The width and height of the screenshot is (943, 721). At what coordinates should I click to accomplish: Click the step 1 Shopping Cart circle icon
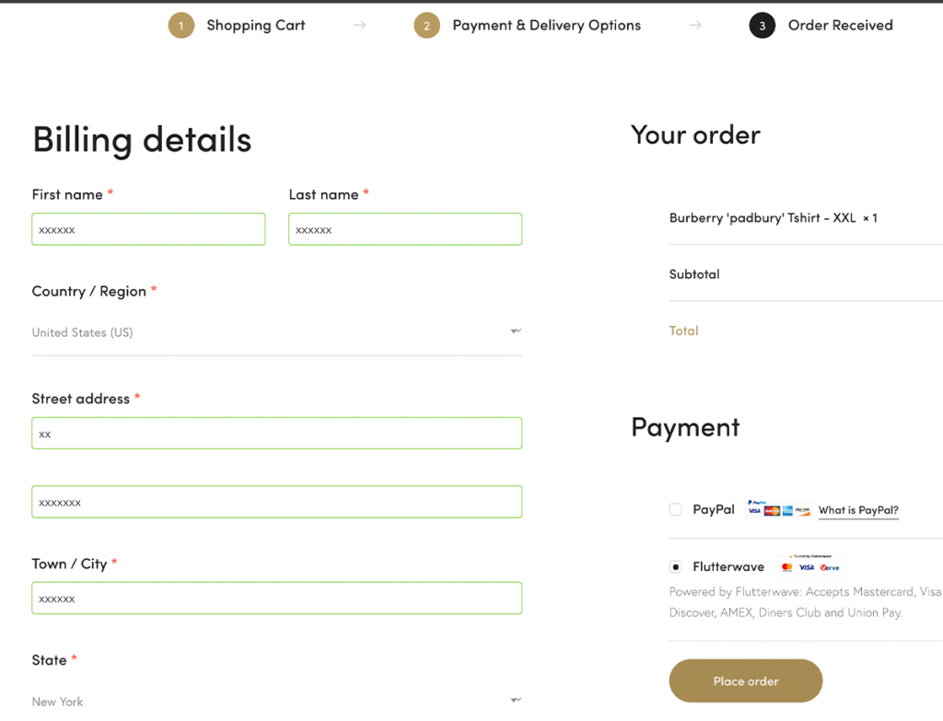coord(181,25)
